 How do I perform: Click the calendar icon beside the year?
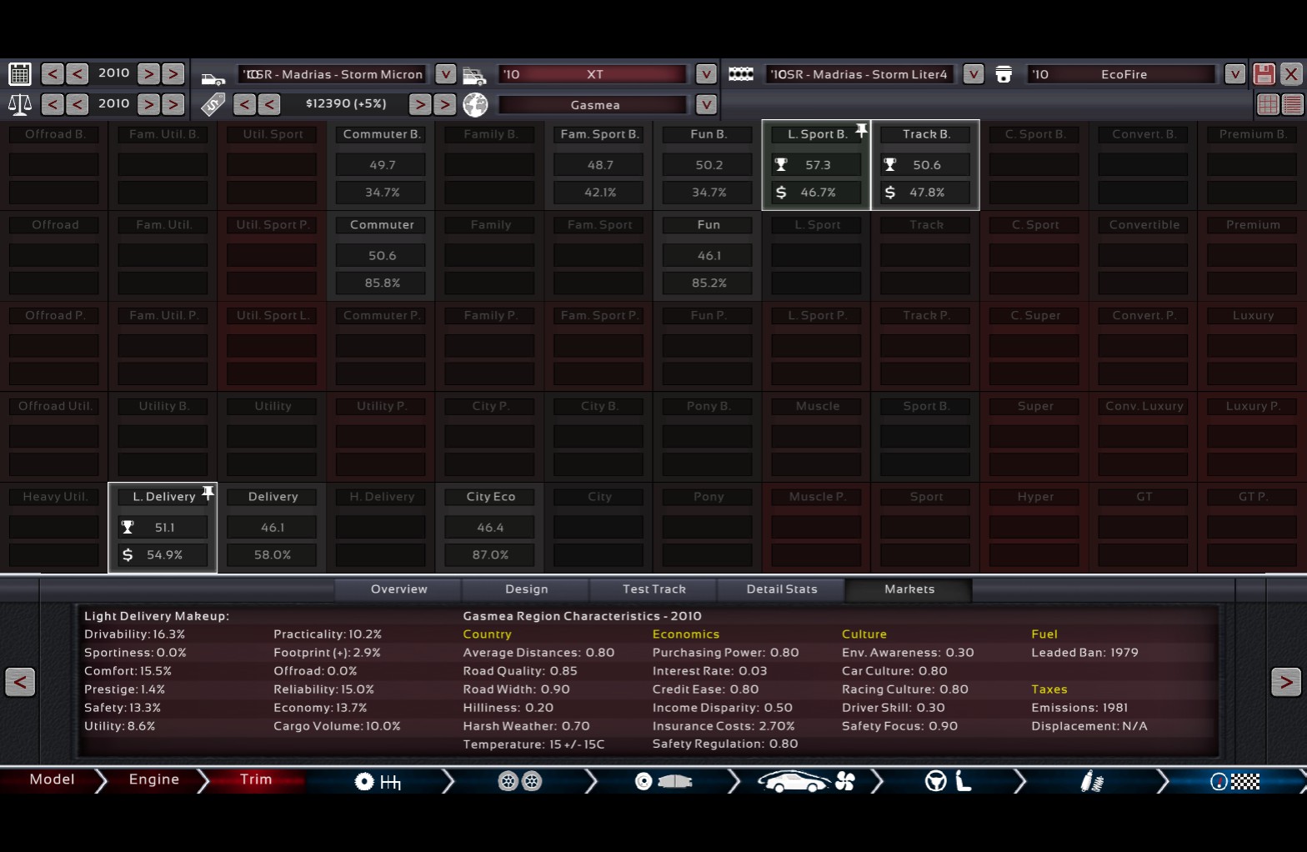[19, 74]
